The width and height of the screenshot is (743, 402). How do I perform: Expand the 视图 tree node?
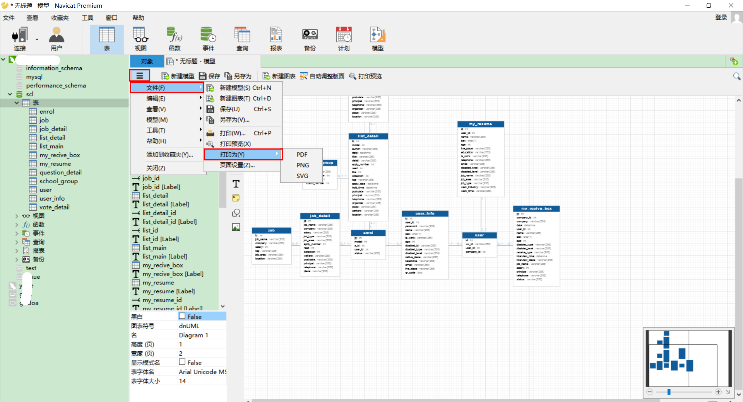tap(17, 216)
